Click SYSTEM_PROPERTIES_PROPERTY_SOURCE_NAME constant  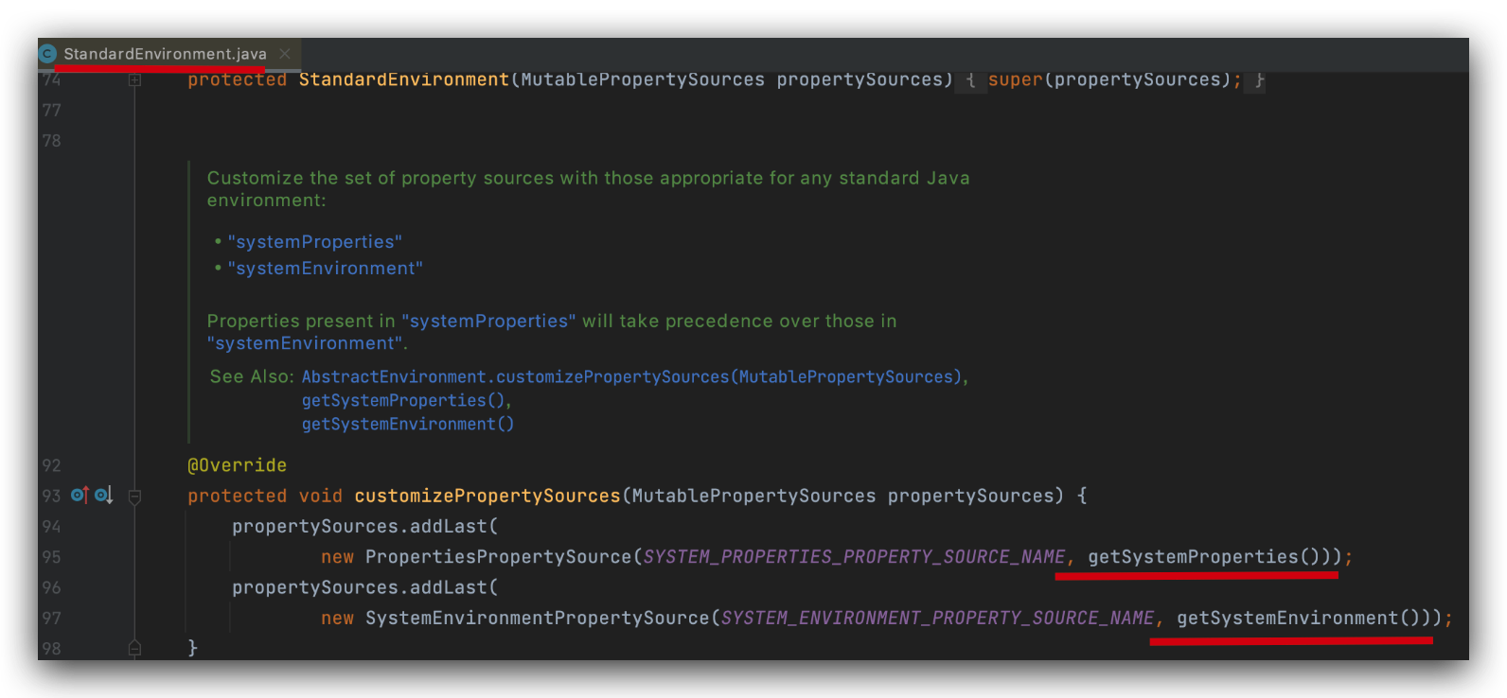854,557
